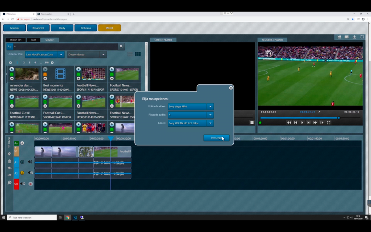Viewport: 371px width, 232px height.
Task: Jump to the previous edit in the sequence player
Action: (x=296, y=123)
